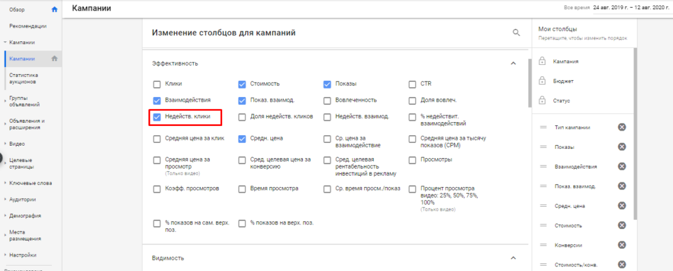Remove Средн. цена column via X icon
Viewport: 673px width, 271px height.
click(622, 205)
